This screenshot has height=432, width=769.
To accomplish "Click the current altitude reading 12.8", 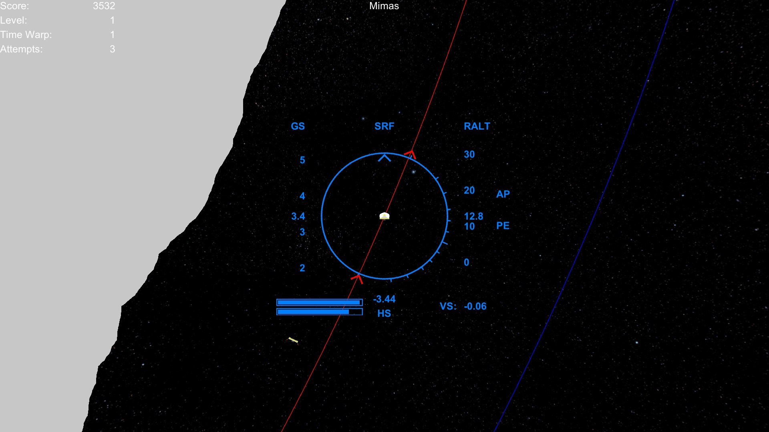I will pos(473,216).
